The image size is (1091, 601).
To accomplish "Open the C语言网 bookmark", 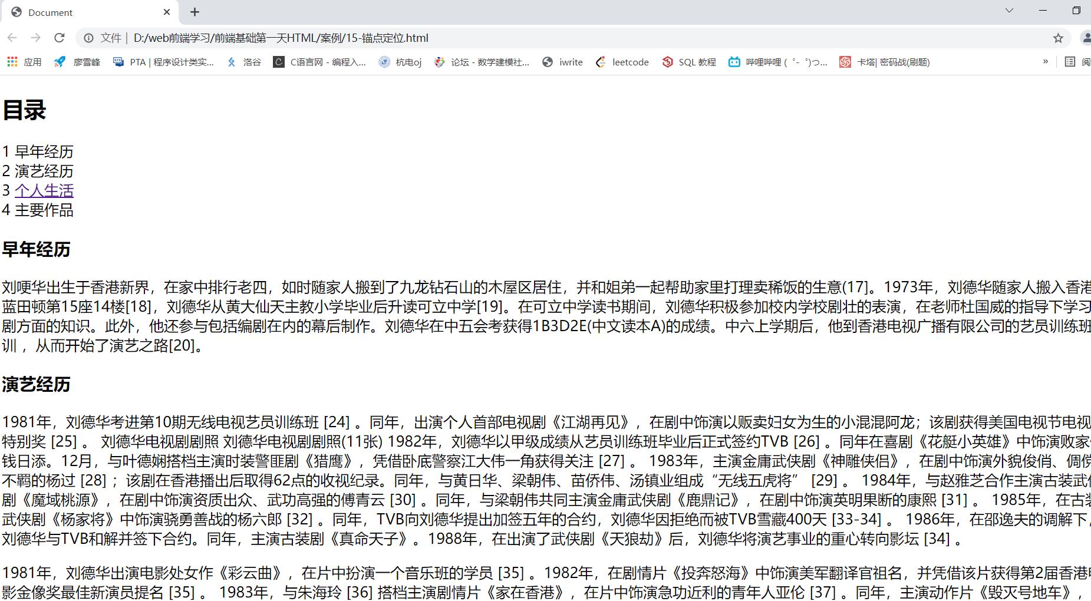I will 319,62.
